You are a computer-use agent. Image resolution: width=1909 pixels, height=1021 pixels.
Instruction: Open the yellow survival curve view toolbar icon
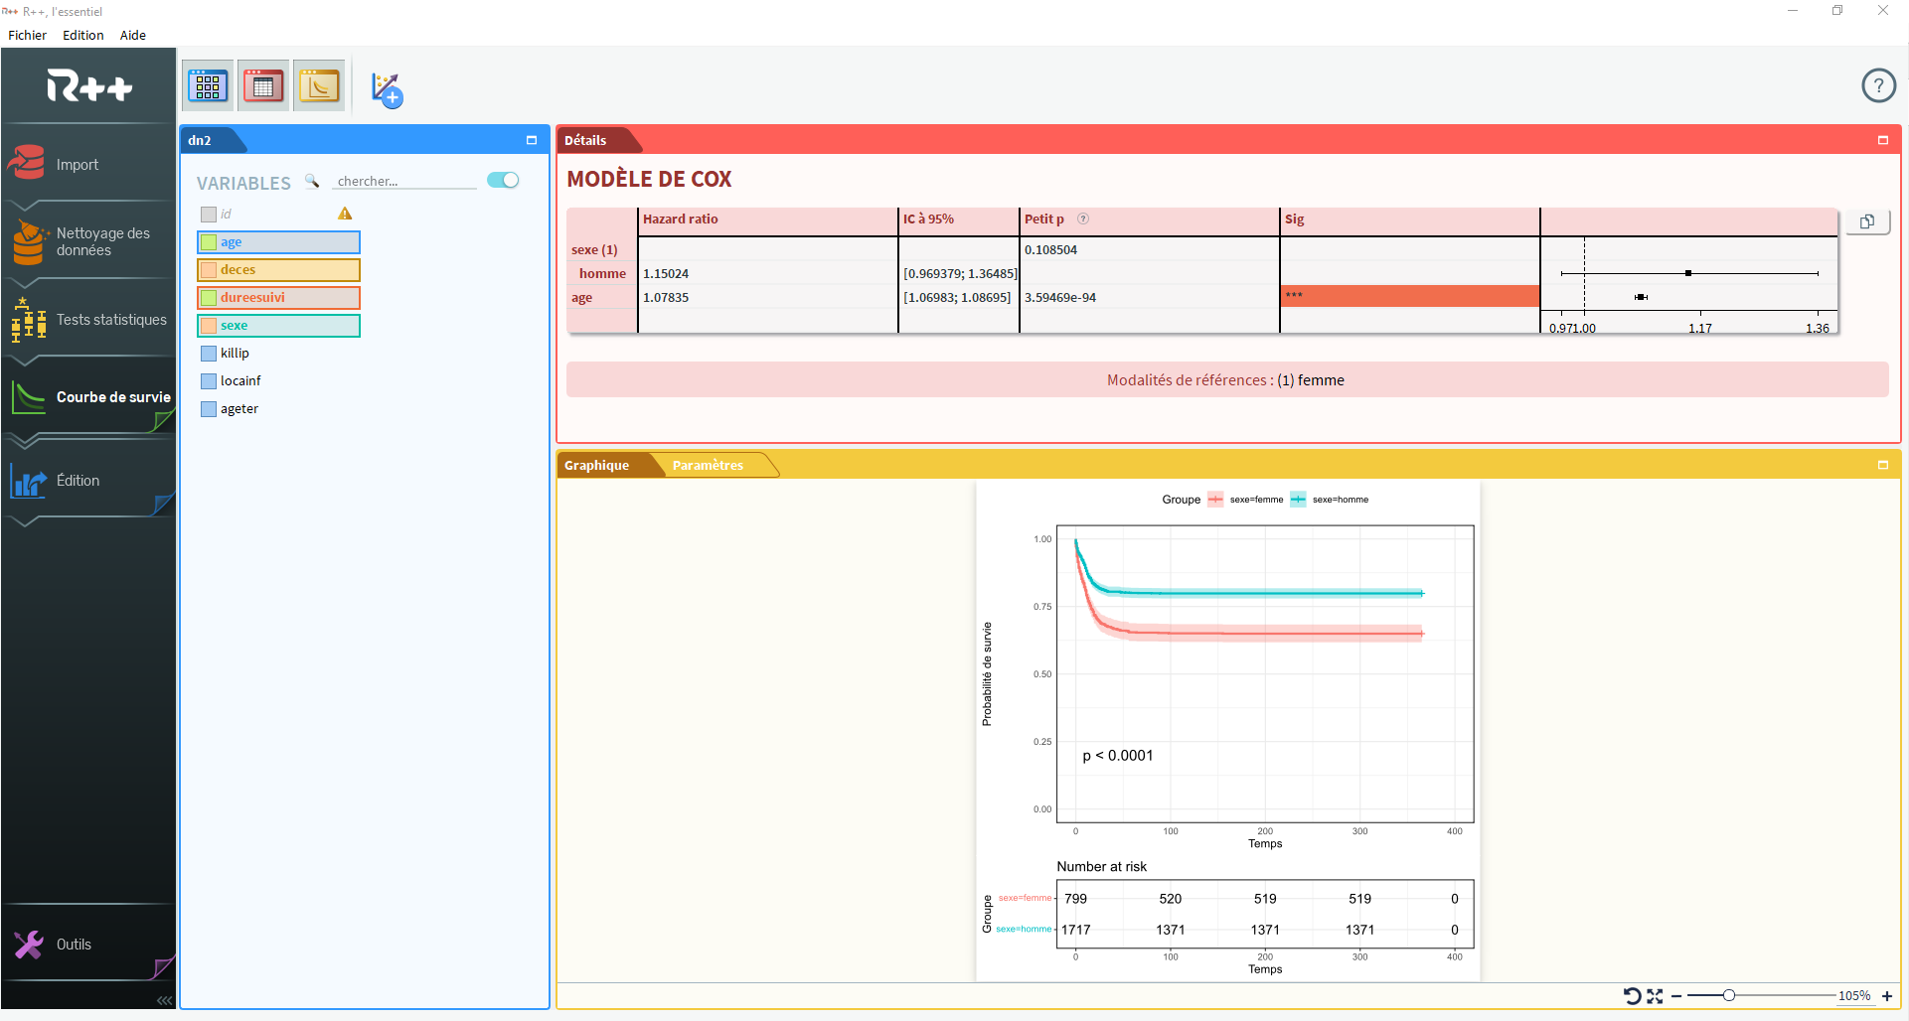[319, 86]
